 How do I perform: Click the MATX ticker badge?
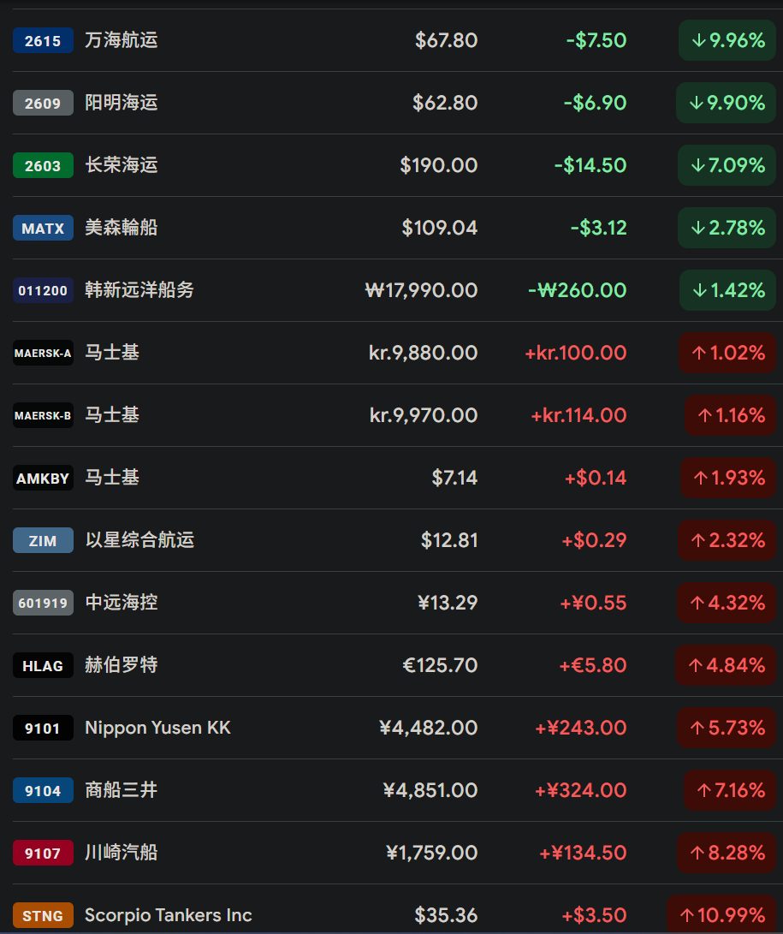pos(43,228)
